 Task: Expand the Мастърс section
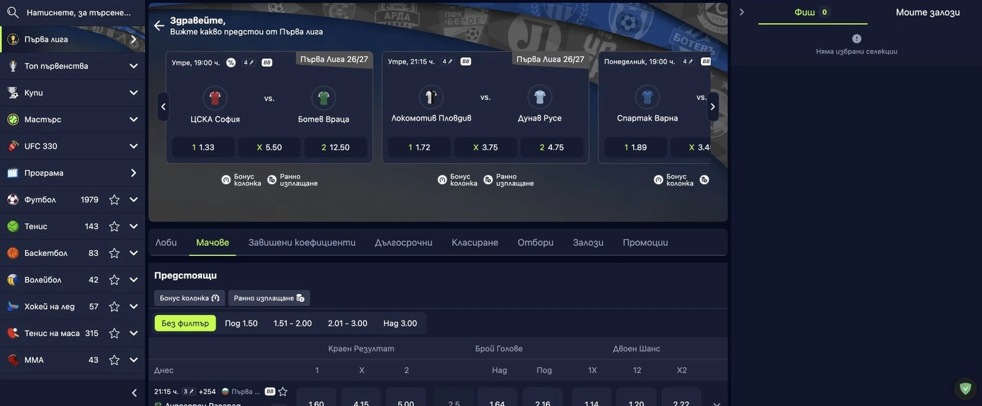[133, 120]
